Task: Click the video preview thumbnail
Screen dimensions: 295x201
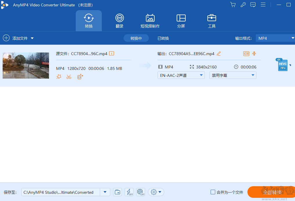Action: tap(26, 66)
